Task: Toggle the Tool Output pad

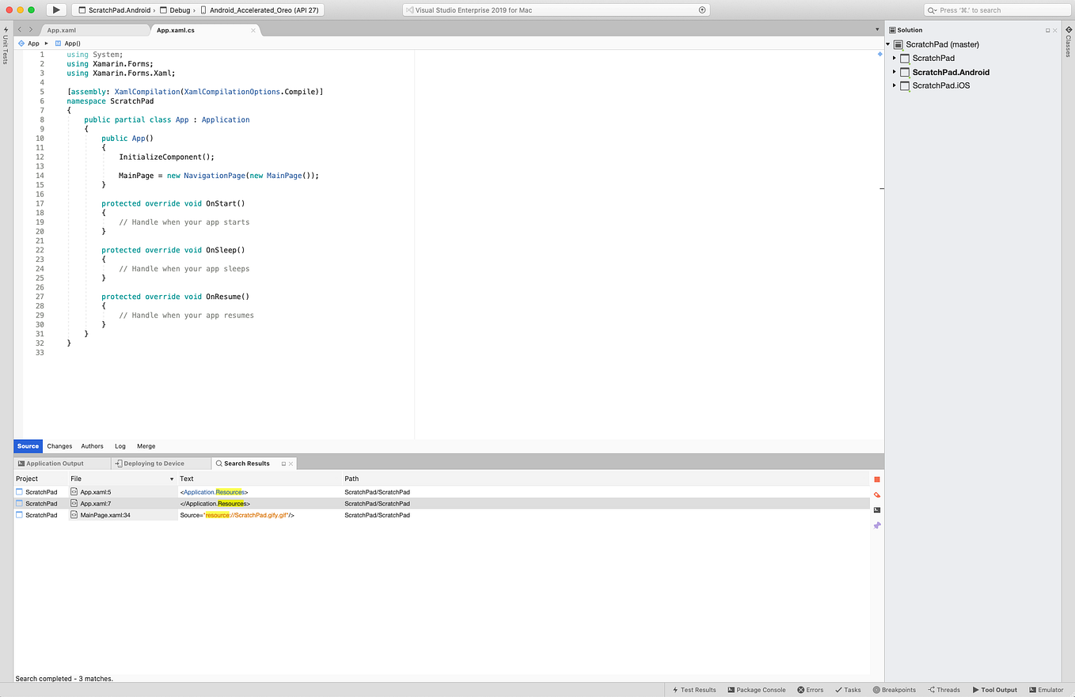Action: point(994,689)
